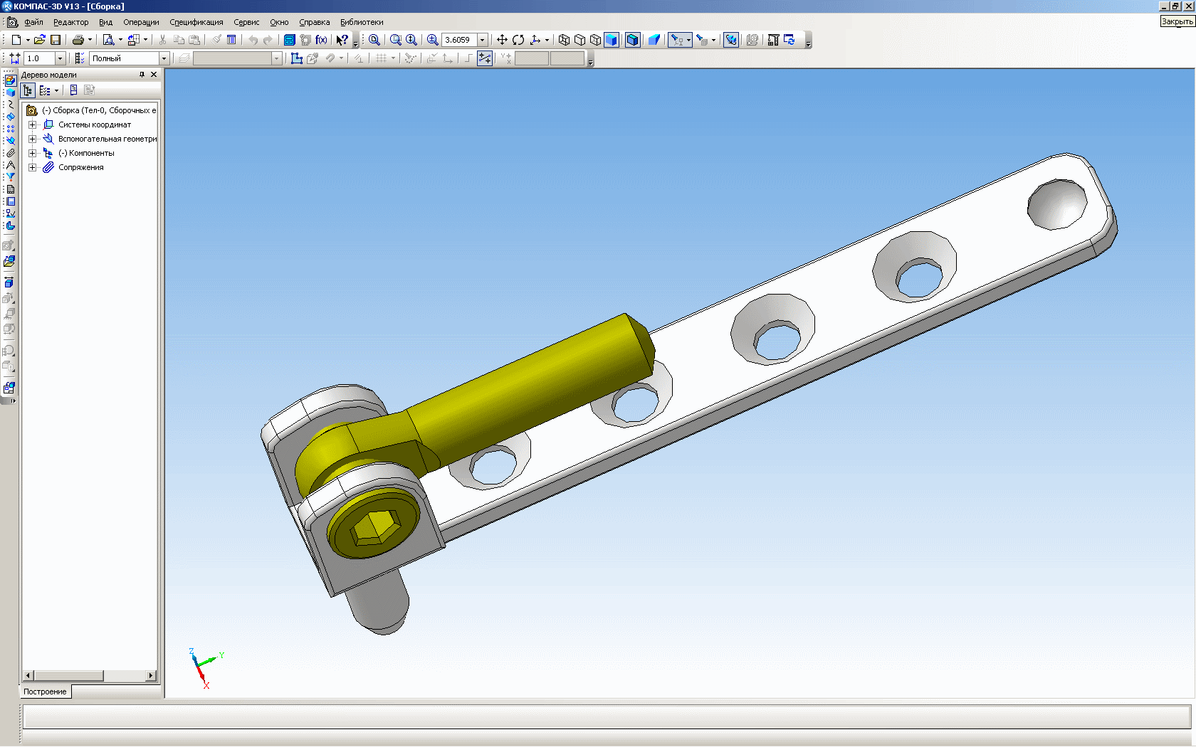Expand the 'Вспомогательная геометрия' tree node
1196x747 pixels.
click(32, 139)
